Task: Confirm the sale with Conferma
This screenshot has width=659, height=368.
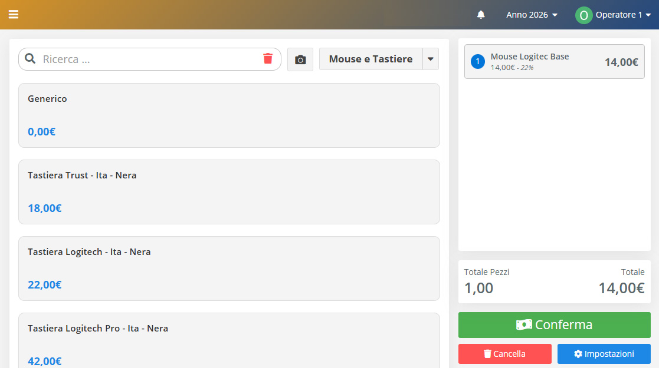Action: tap(555, 325)
